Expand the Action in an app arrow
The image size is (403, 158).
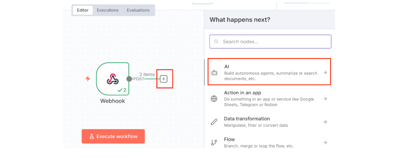click(325, 99)
